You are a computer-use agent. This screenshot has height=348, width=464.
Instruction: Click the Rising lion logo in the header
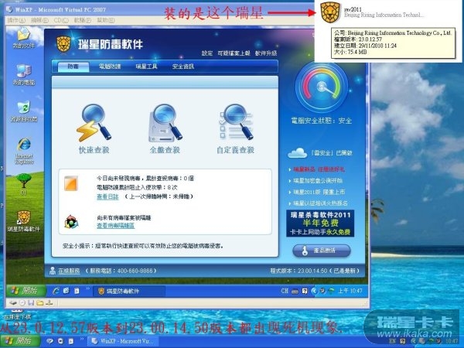[x=63, y=44]
